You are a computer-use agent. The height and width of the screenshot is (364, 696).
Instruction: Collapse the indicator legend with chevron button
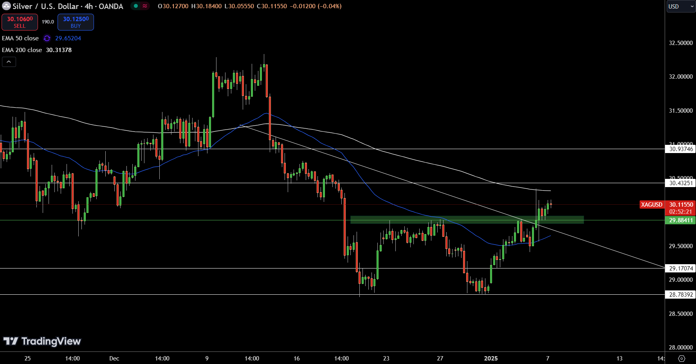click(9, 62)
